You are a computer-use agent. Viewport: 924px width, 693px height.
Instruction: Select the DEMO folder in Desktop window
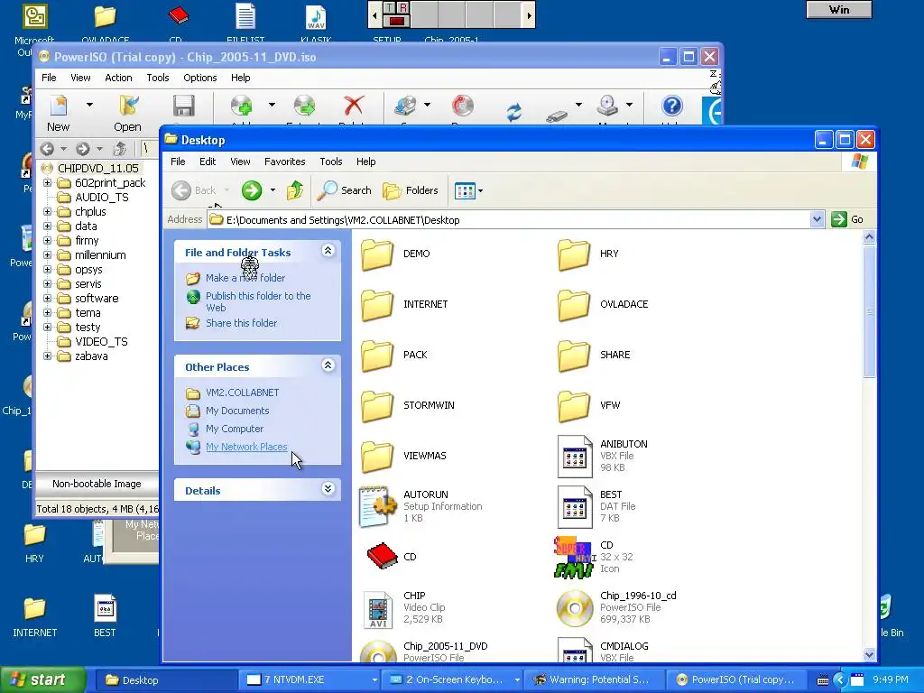click(x=377, y=254)
